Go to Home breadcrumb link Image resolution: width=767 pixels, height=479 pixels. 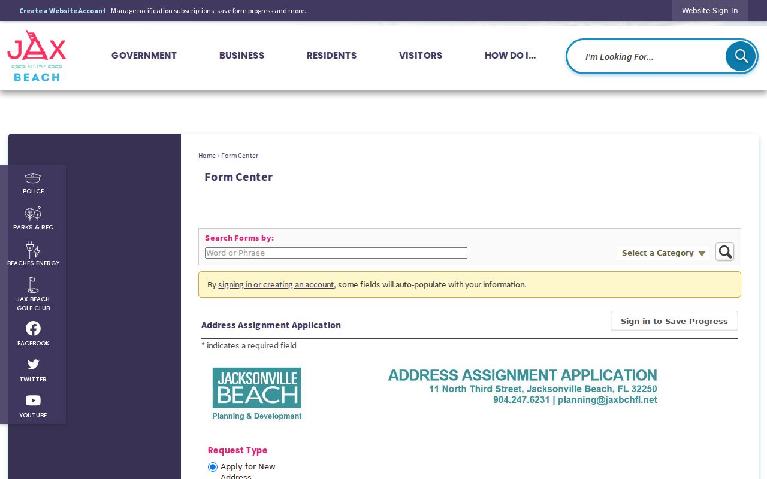coord(207,156)
